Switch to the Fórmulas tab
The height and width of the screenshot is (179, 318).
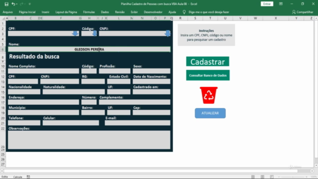[x=89, y=12]
